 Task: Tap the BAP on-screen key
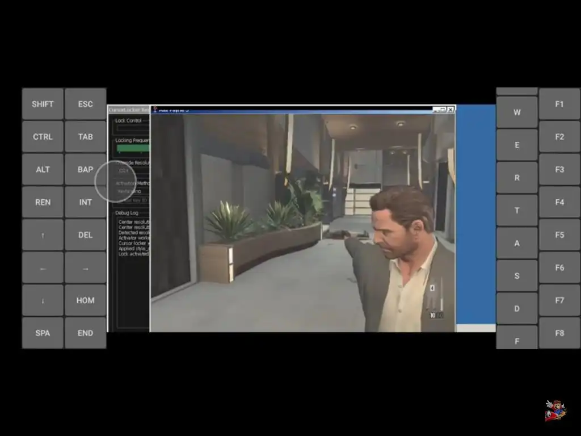85,169
